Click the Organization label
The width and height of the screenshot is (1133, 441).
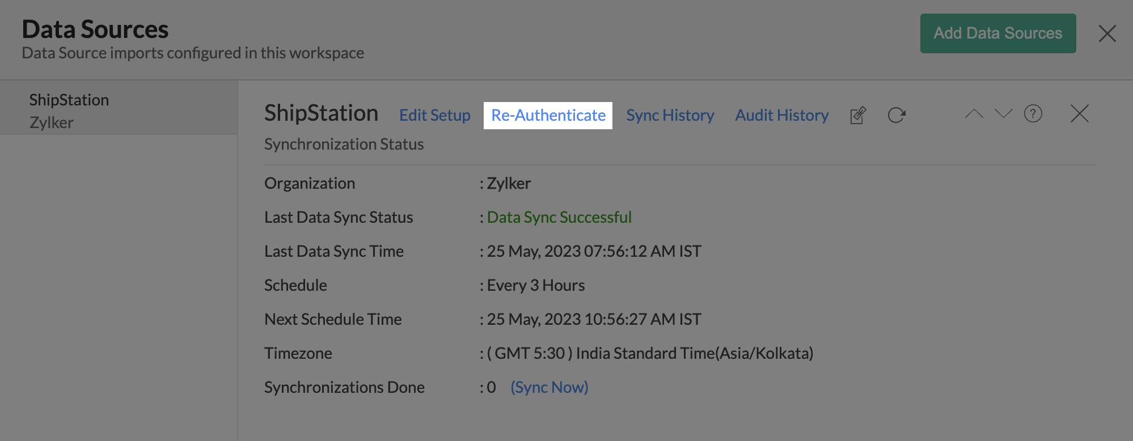pos(310,183)
